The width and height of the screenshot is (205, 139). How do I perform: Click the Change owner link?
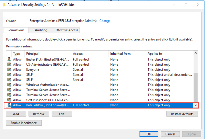tap(105, 21)
